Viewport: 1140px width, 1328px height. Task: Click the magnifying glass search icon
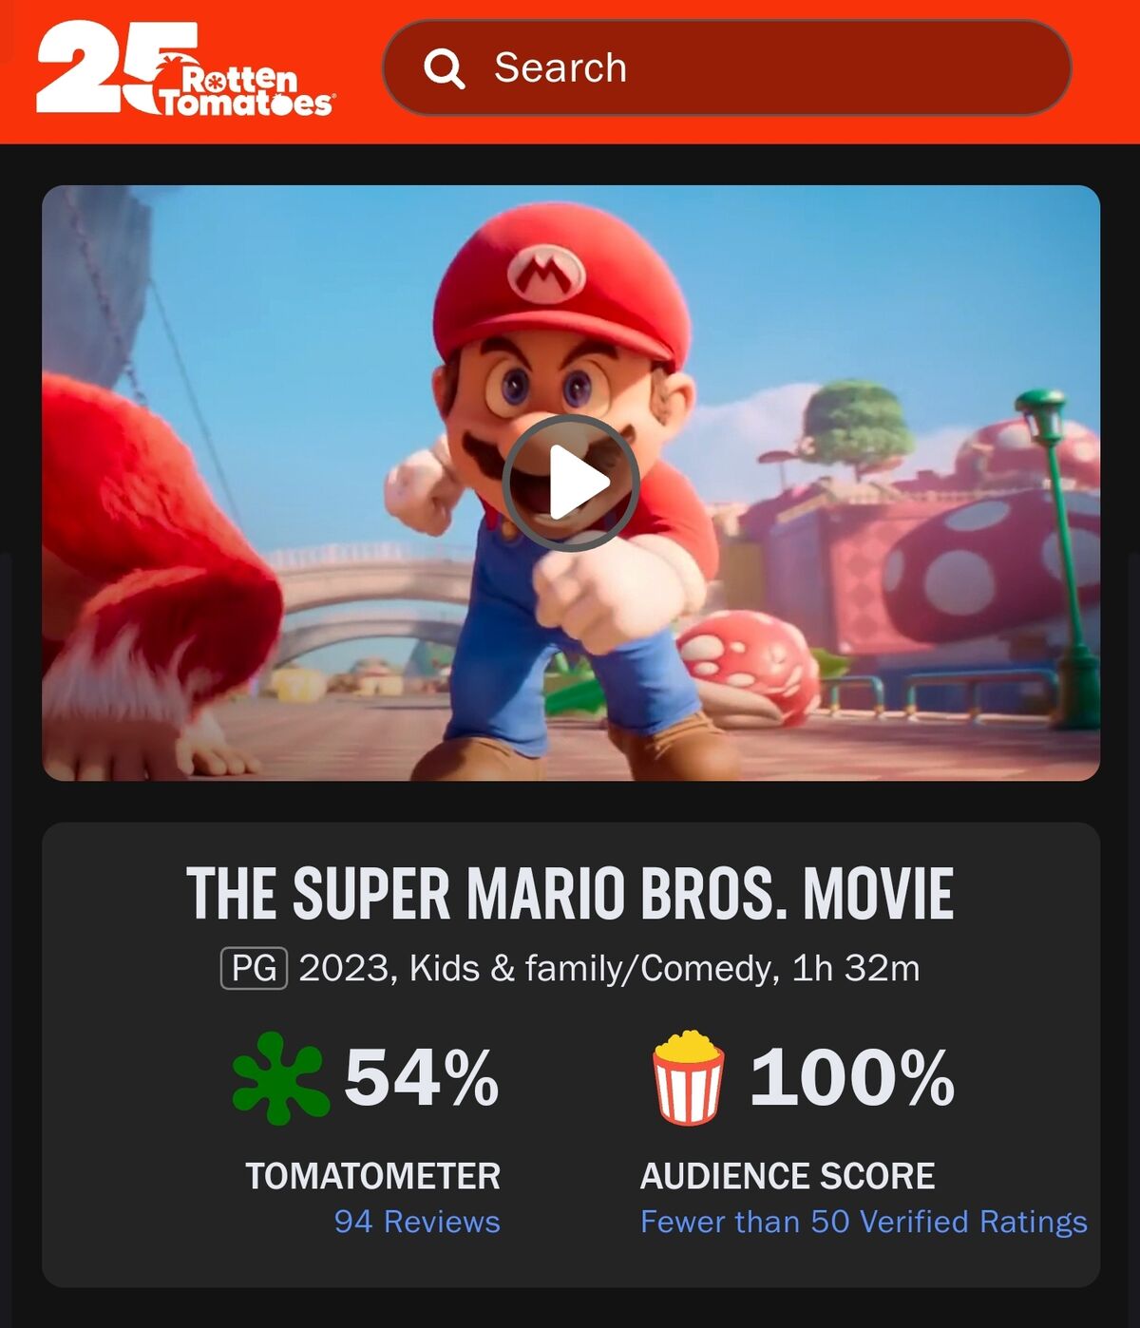pos(444,68)
